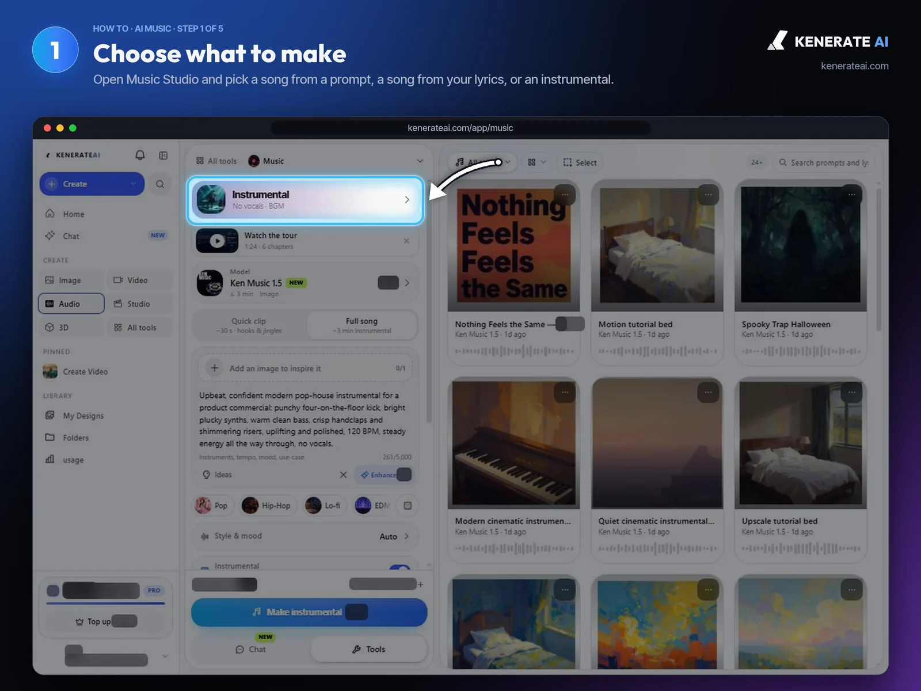Open the notifications bell in the sidebar

click(140, 155)
